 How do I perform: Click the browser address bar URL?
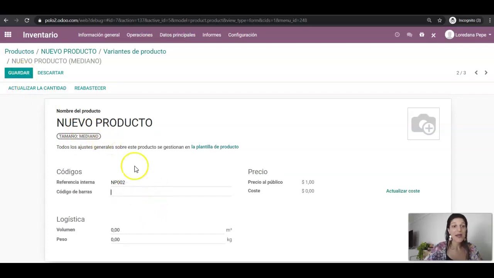(x=176, y=20)
